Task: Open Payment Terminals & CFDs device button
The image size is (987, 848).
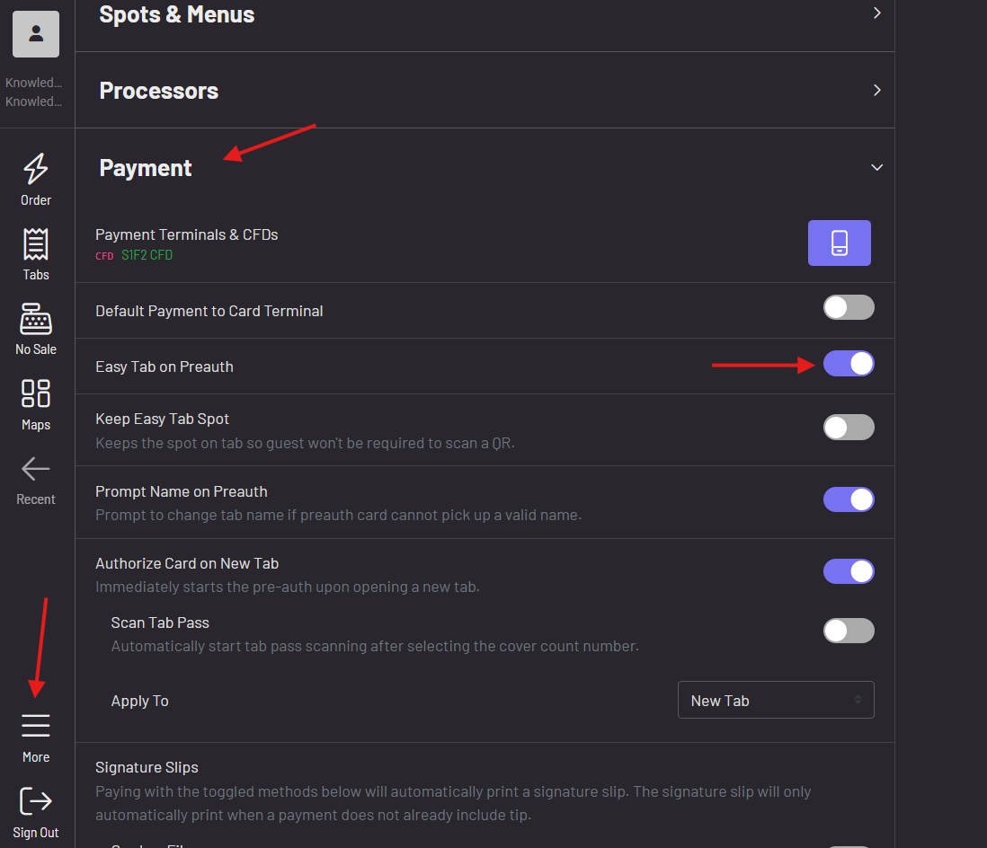Action: tap(839, 243)
